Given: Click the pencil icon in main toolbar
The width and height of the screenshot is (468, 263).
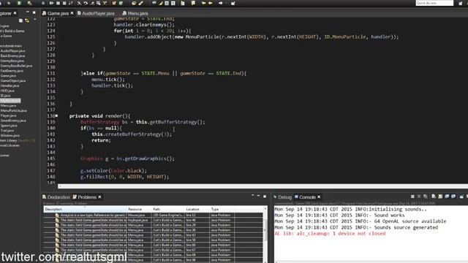Looking at the screenshot, I should coord(141,3).
